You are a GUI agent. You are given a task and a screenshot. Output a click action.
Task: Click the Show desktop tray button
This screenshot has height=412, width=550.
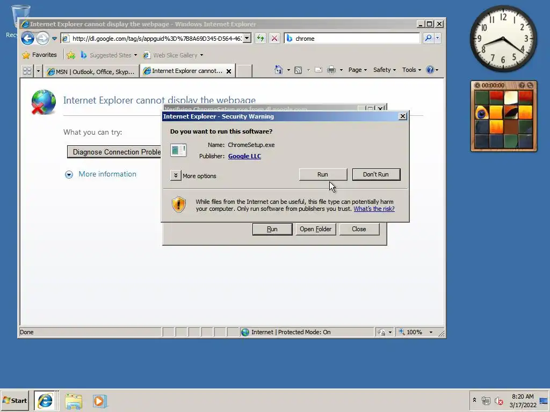544,400
